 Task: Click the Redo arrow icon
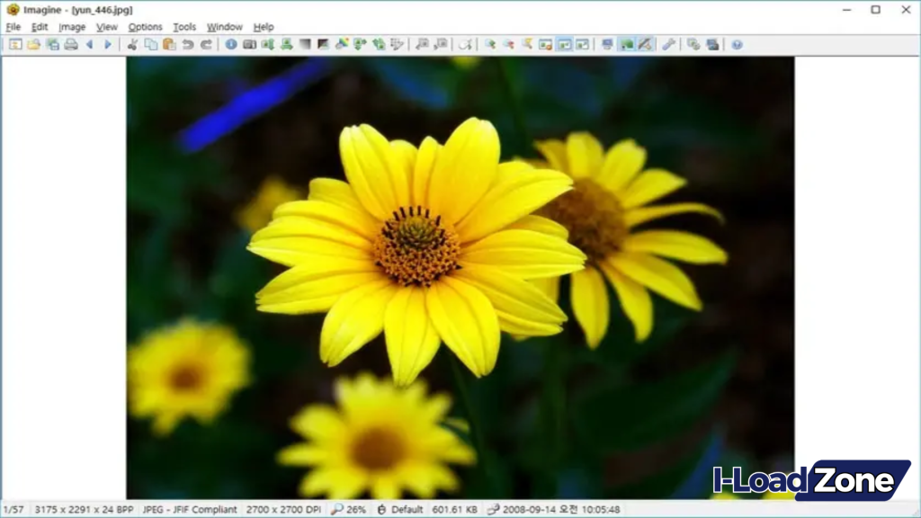(206, 44)
